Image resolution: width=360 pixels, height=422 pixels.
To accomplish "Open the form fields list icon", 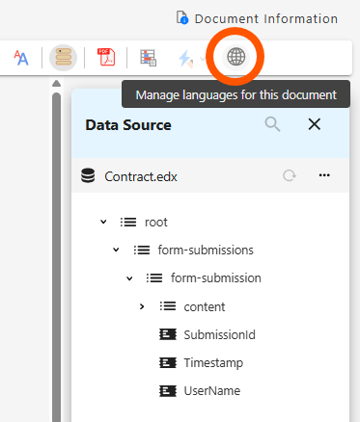I will point(148,58).
